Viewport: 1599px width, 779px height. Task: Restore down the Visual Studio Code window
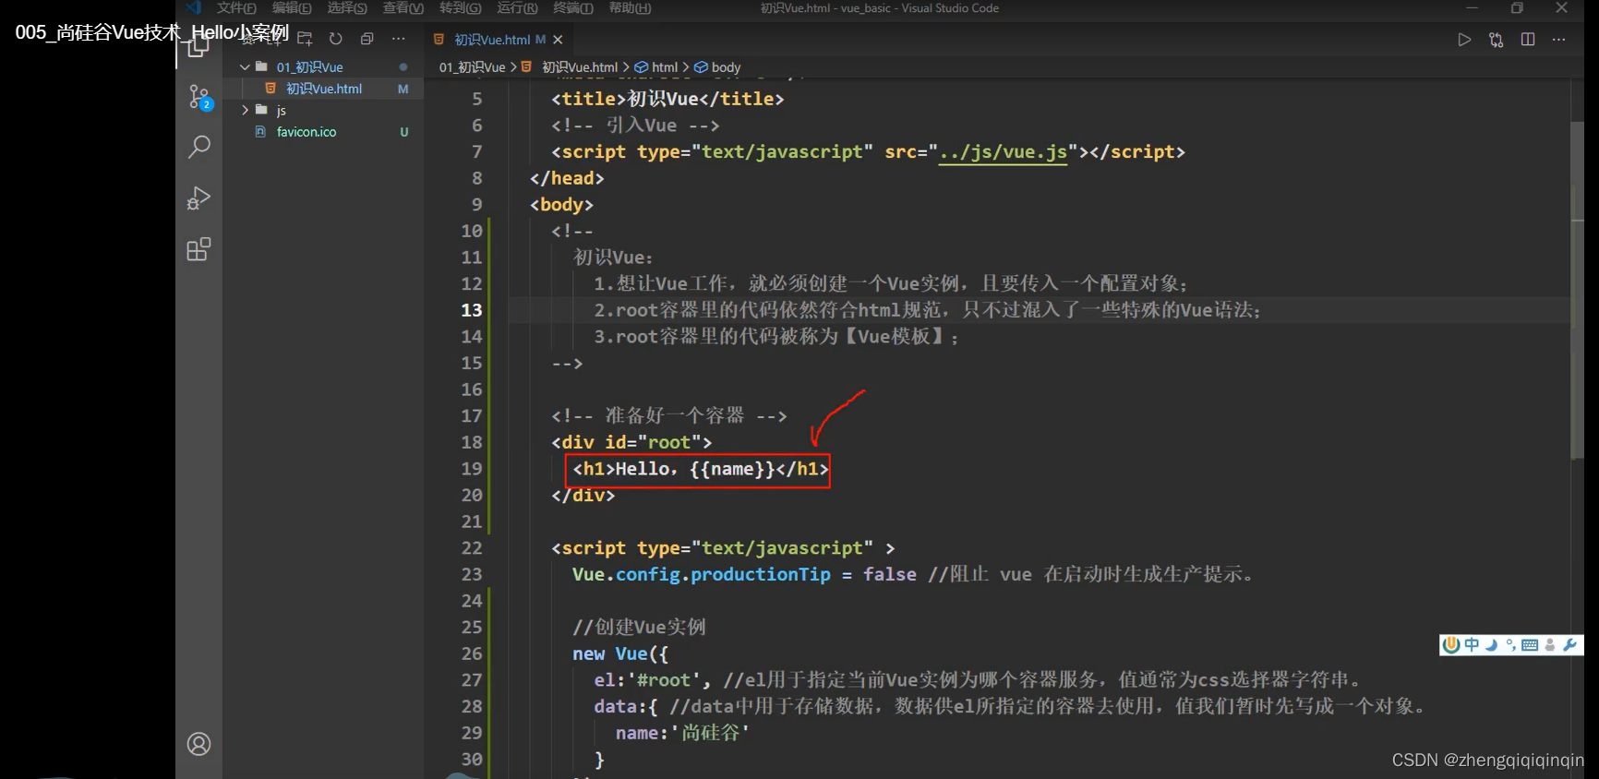[1517, 7]
